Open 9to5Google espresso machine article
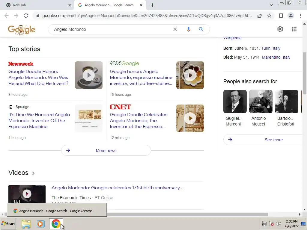307x230 pixels. click(x=141, y=78)
